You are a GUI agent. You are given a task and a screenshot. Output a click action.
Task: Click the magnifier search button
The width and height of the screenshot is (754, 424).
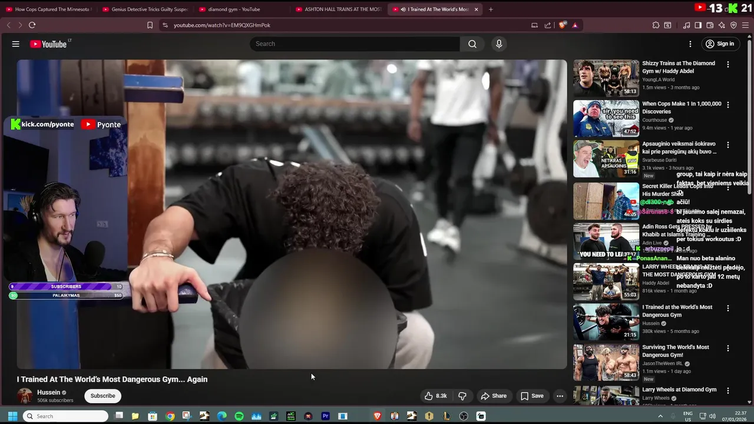point(472,44)
